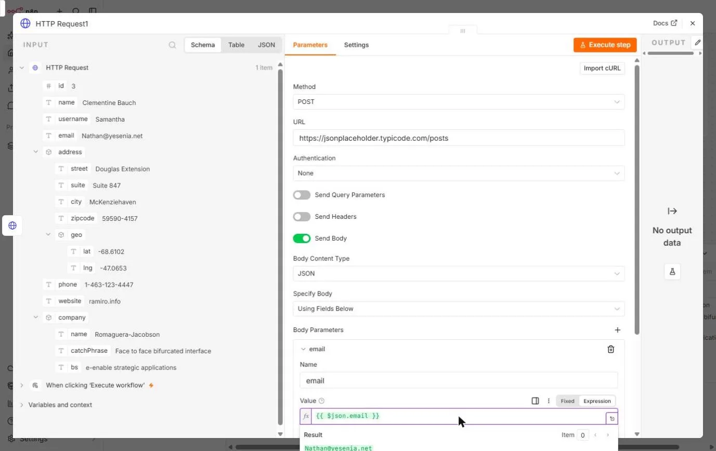
Task: Switch Value mode to Fixed
Action: click(567, 401)
